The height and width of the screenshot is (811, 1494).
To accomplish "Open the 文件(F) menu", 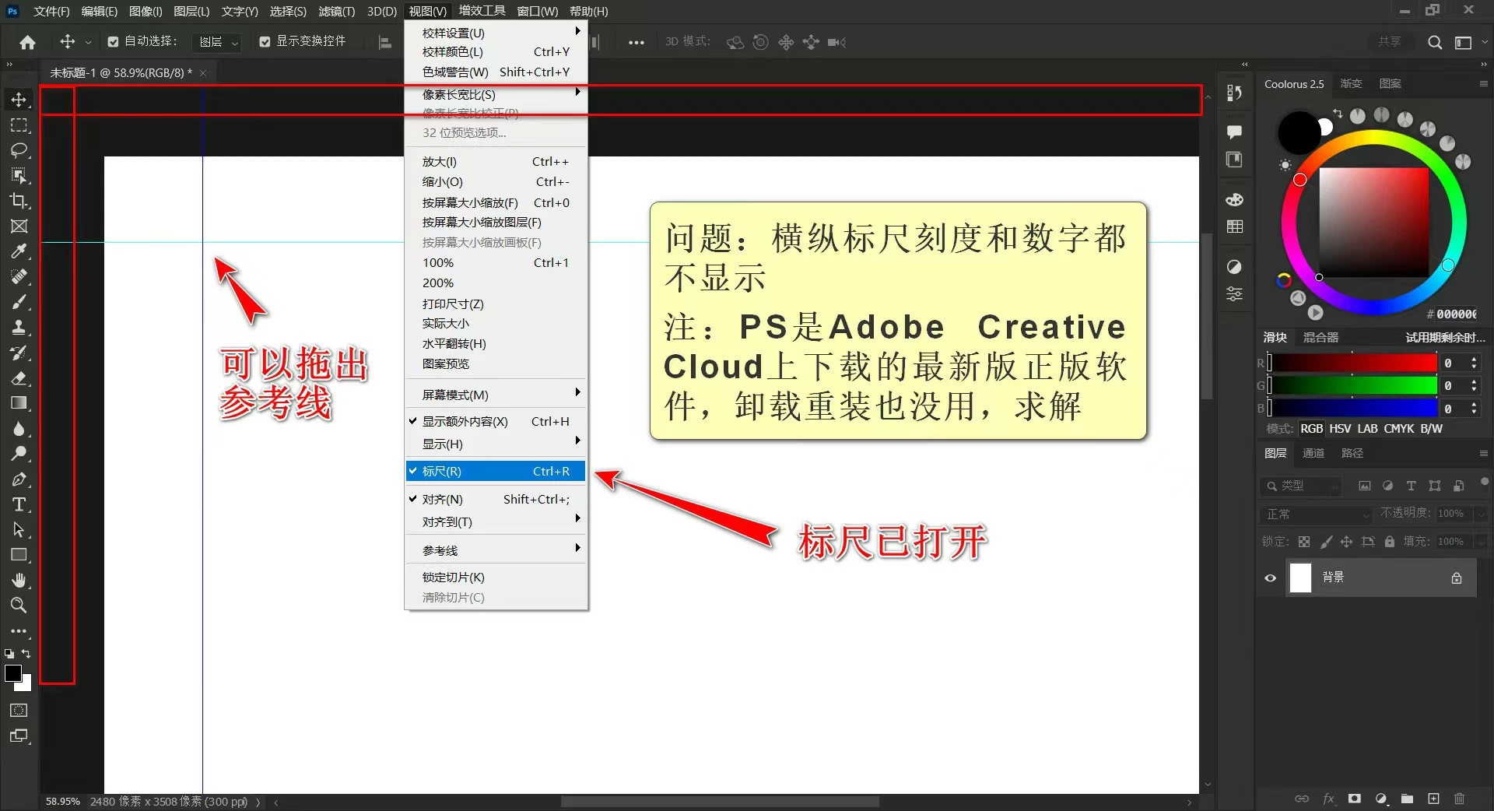I will pyautogui.click(x=51, y=12).
